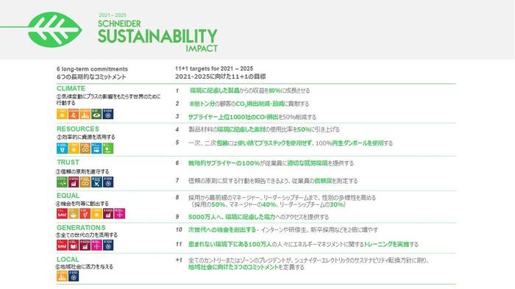This screenshot has width=515, height=289.
Task: Click the infinity Responsible Consumption icon under TRUST
Action: point(85,182)
